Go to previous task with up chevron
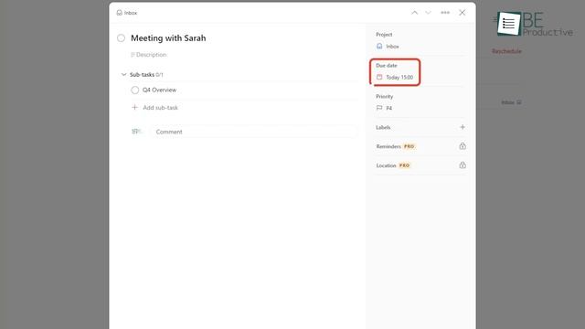 click(x=414, y=13)
